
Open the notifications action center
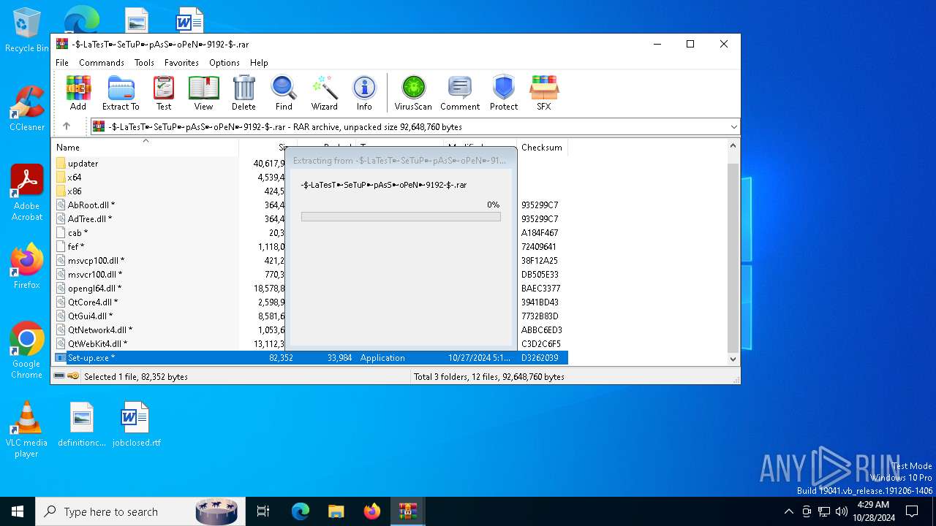click(x=912, y=511)
